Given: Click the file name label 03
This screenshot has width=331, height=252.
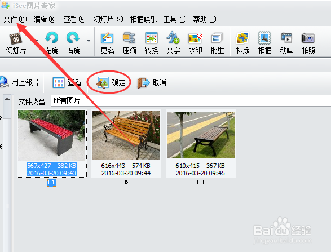Looking at the screenshot, I should [x=200, y=182].
